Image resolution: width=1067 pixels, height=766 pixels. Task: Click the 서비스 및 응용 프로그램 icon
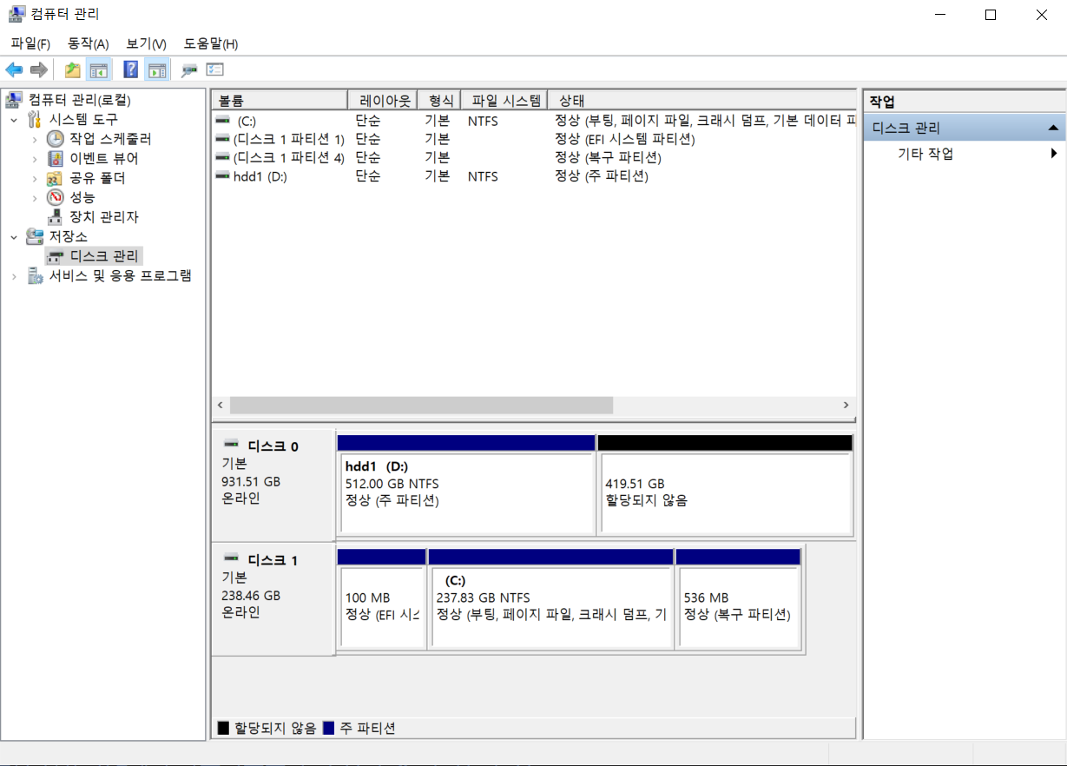pos(35,275)
